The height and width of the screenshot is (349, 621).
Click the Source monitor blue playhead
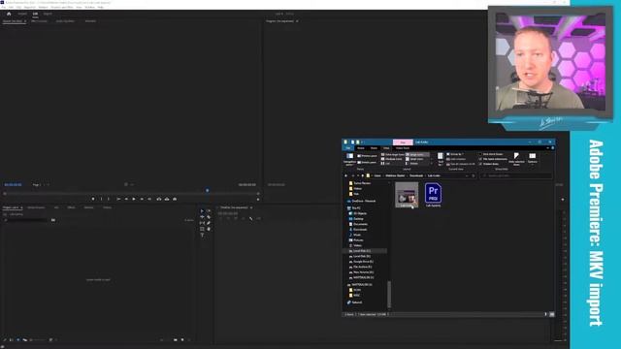click(207, 190)
